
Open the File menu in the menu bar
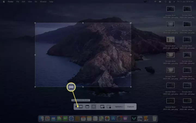coord(17,2)
